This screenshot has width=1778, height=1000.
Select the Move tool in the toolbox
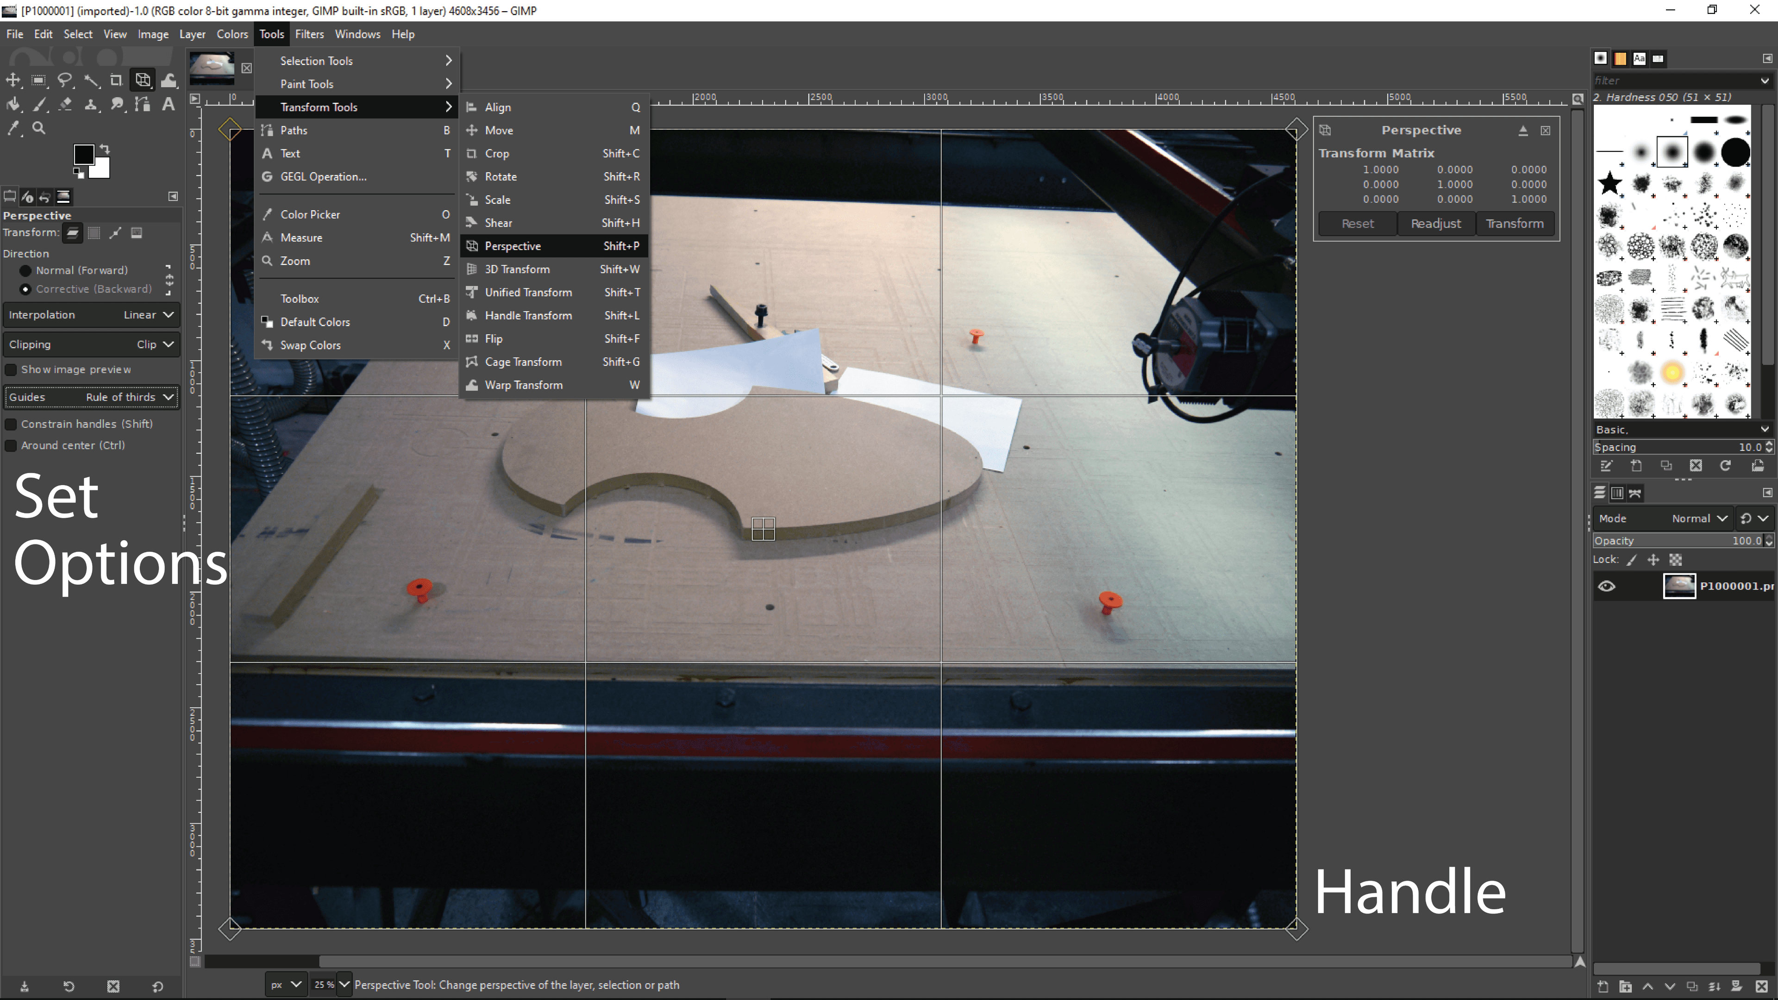13,80
